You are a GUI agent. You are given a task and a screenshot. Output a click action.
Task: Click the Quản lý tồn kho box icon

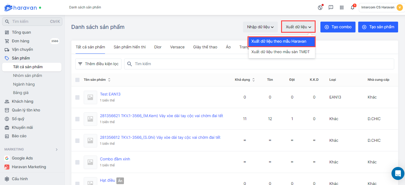(7, 110)
